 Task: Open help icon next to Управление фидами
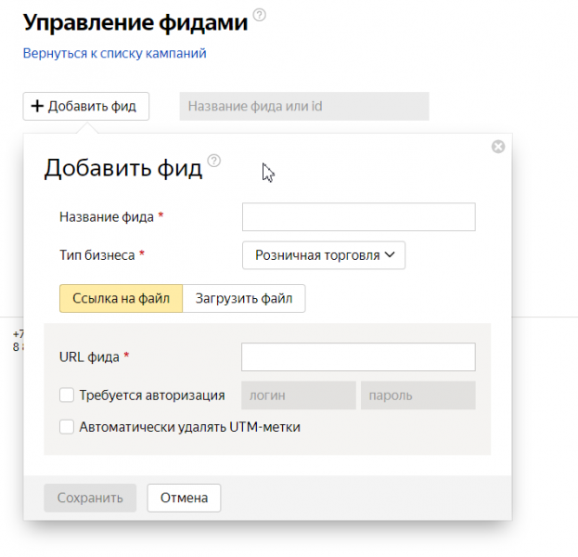point(260,15)
